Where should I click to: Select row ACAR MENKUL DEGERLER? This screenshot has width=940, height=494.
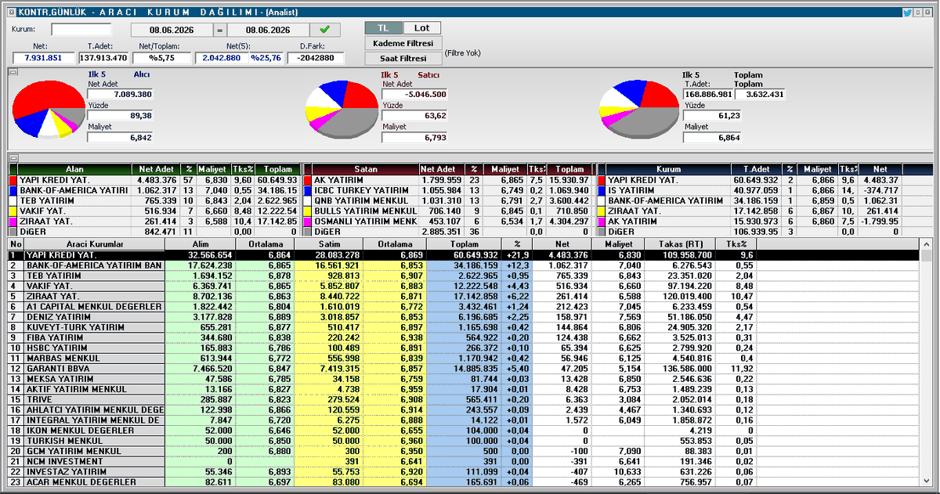(x=464, y=481)
